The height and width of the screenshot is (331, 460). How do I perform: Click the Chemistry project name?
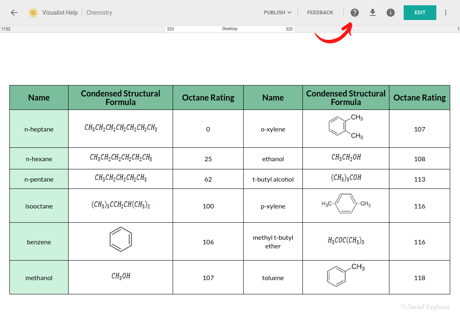pyautogui.click(x=99, y=13)
